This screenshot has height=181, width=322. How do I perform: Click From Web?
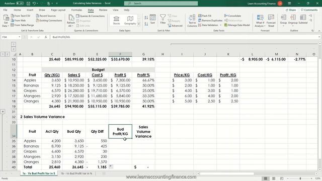[18, 21]
